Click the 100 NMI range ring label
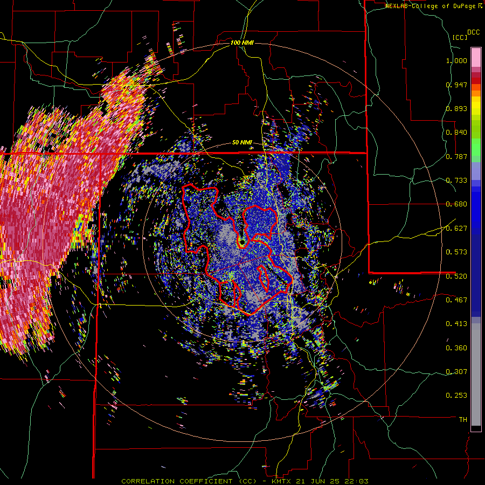 coord(242,43)
